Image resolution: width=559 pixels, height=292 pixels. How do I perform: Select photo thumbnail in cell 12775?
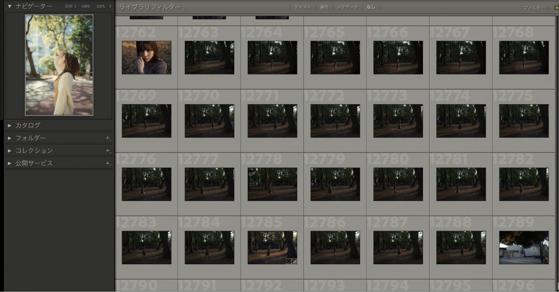(524, 121)
